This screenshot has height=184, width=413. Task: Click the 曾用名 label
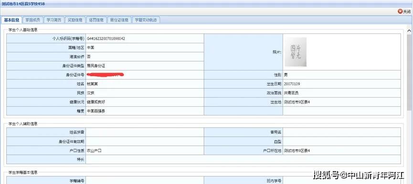click(x=276, y=132)
